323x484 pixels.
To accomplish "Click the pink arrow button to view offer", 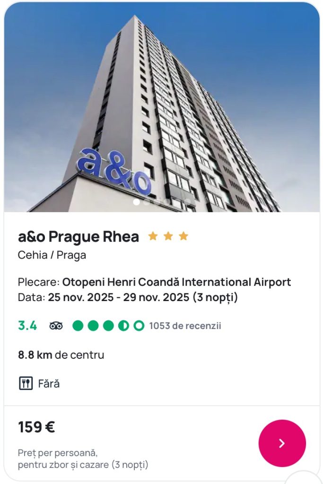I will click(282, 443).
